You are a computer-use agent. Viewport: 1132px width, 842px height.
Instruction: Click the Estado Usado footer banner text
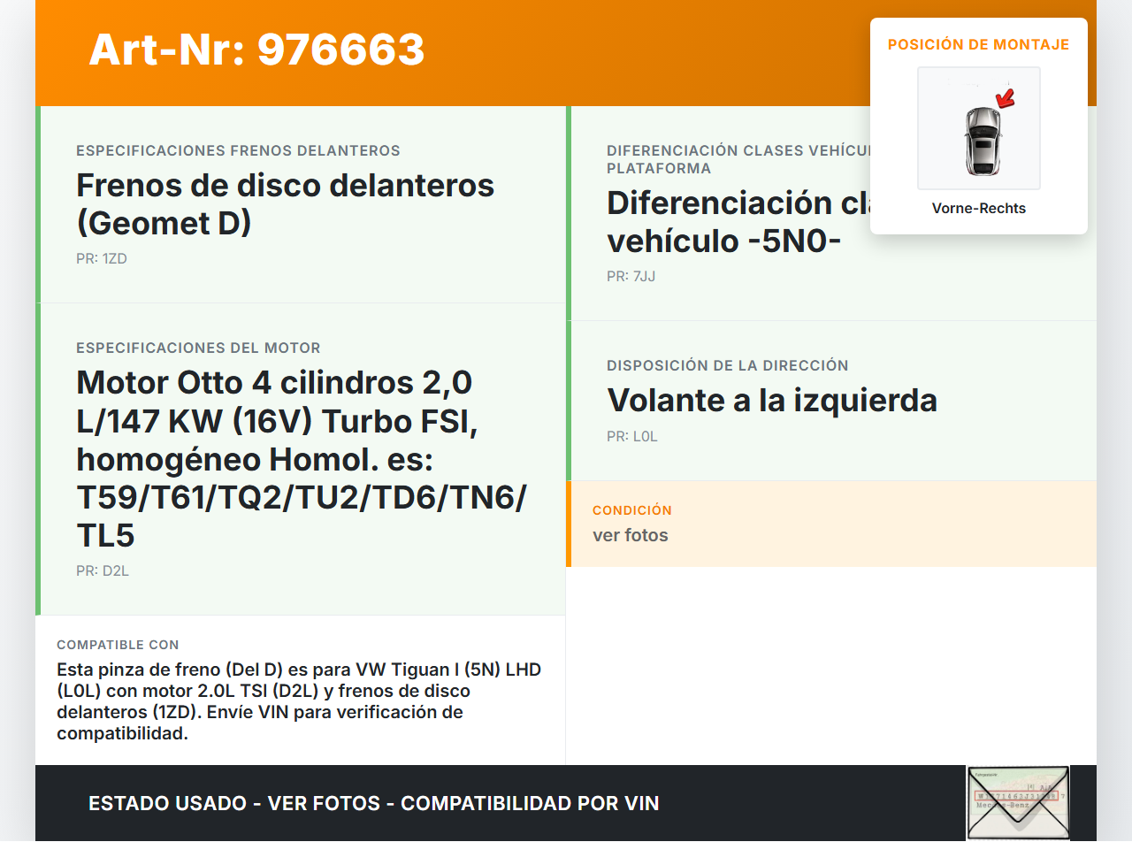[373, 803]
